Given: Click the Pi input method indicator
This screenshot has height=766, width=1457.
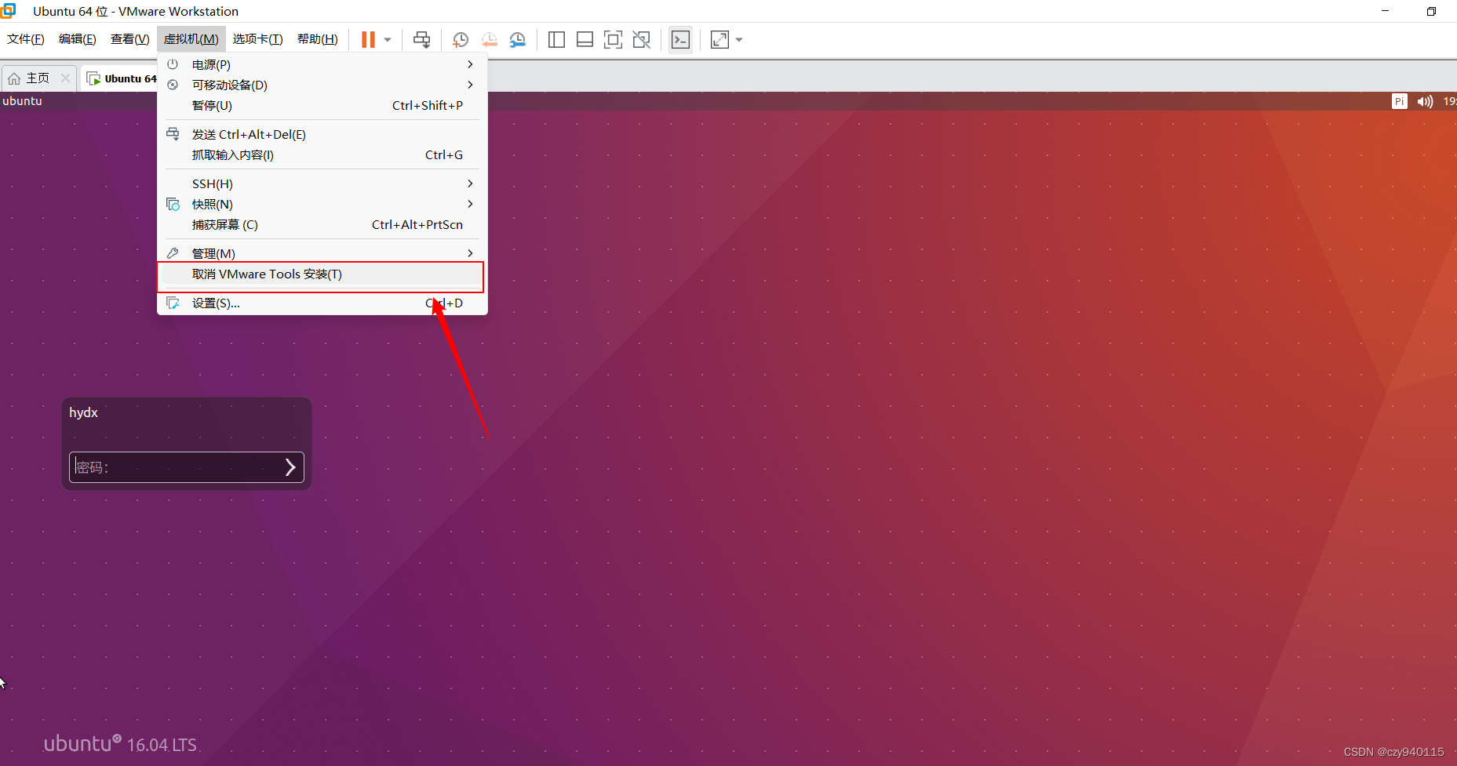Looking at the screenshot, I should click(x=1400, y=101).
